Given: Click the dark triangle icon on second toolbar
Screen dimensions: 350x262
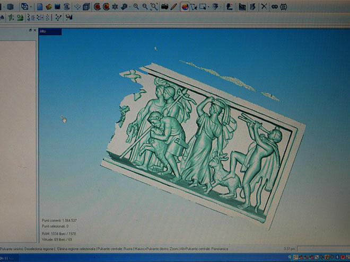Looking at the screenshot, I should 2,17.
